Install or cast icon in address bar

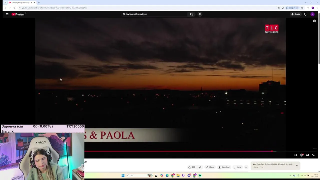[x=282, y=8]
